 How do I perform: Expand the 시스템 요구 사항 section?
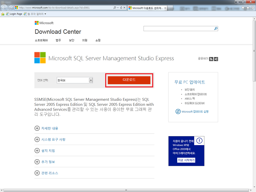coord(50,139)
